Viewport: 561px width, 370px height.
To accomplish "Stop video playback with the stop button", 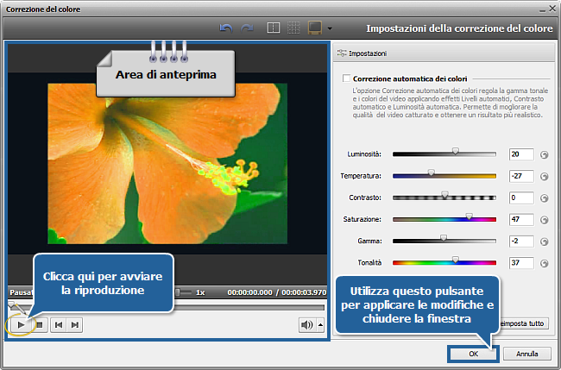I will [40, 324].
